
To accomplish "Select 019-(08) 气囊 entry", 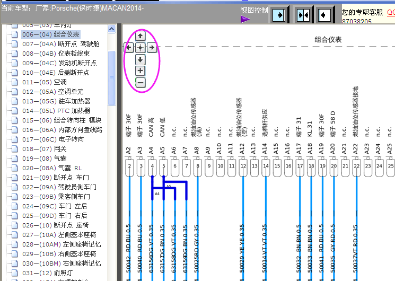I will tap(45, 159).
